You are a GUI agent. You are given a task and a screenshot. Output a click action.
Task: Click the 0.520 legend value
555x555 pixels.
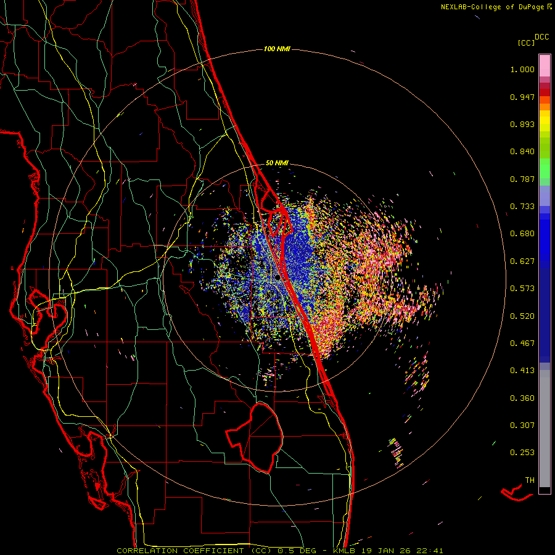coord(522,316)
